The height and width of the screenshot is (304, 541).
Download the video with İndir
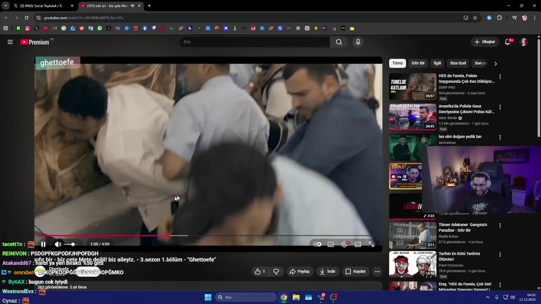328,271
